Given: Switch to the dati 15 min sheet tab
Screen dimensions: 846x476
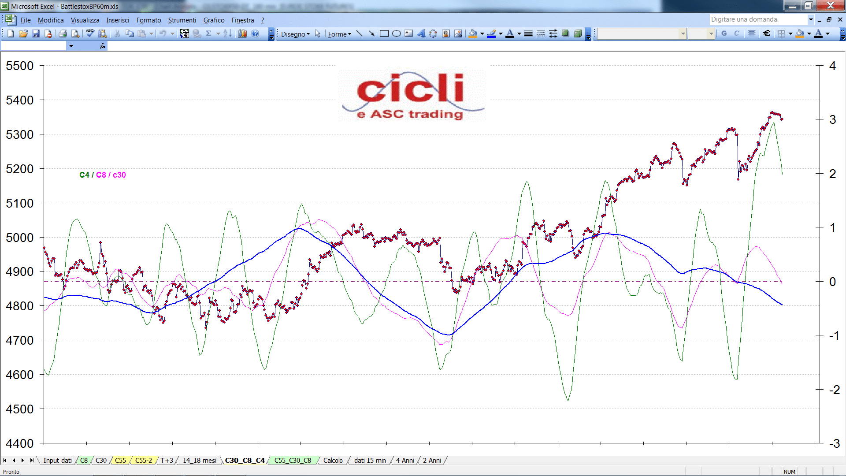Looking at the screenshot, I should (370, 461).
